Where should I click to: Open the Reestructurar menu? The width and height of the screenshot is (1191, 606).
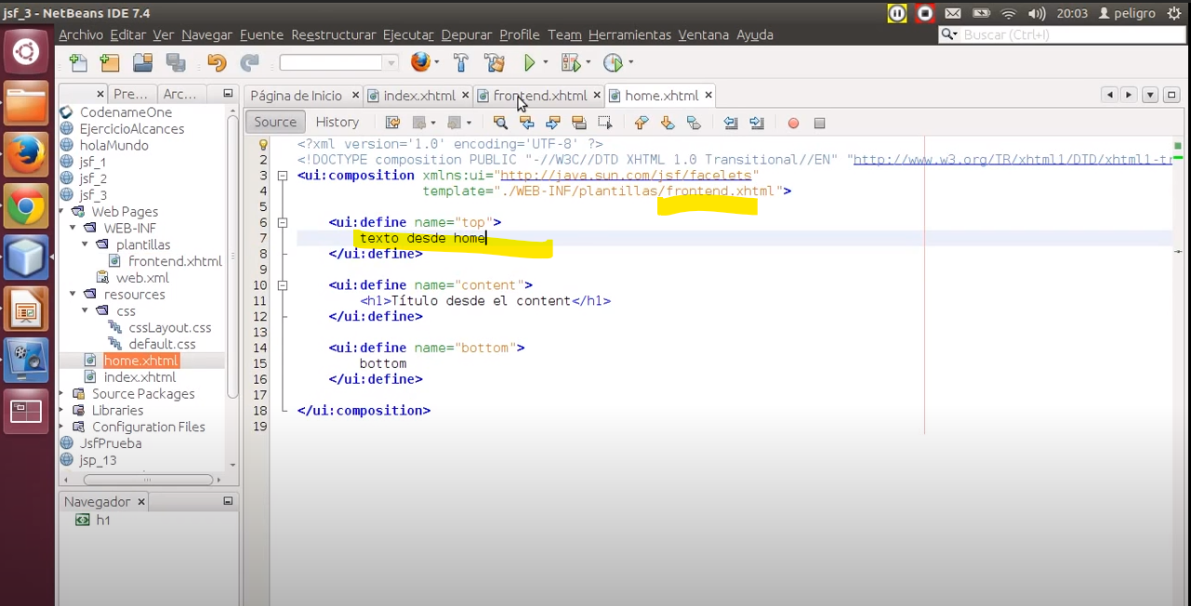(334, 34)
